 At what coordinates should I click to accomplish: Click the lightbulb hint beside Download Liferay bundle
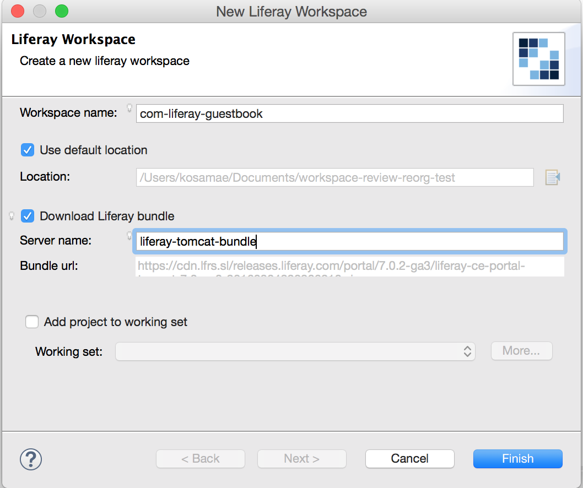point(12,215)
